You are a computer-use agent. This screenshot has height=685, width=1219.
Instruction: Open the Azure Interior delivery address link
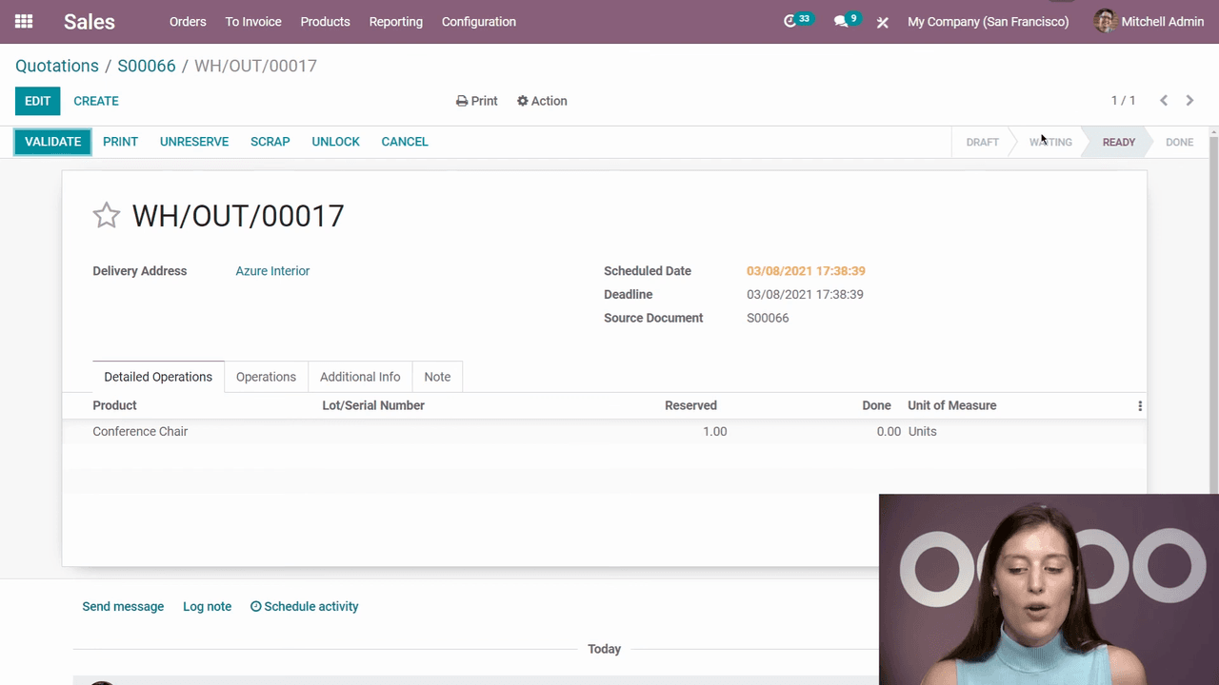coord(272,271)
